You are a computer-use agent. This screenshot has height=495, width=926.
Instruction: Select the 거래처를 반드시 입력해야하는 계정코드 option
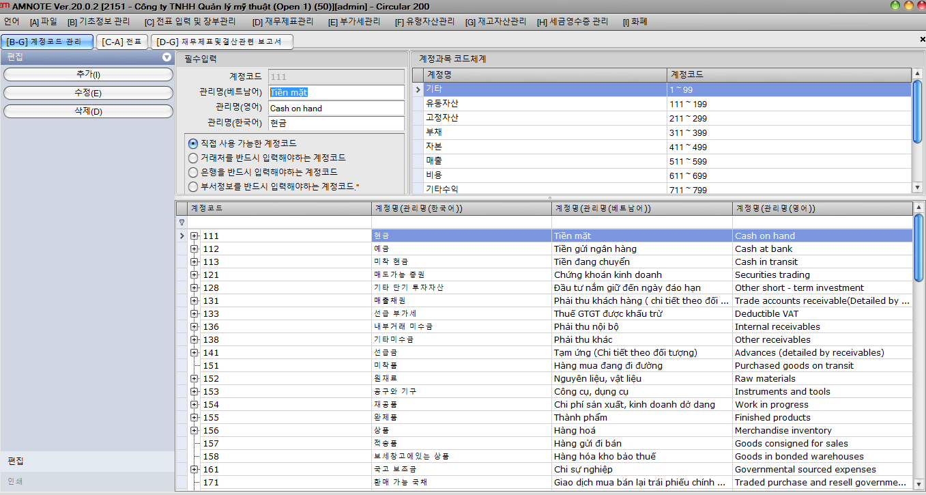[193, 158]
